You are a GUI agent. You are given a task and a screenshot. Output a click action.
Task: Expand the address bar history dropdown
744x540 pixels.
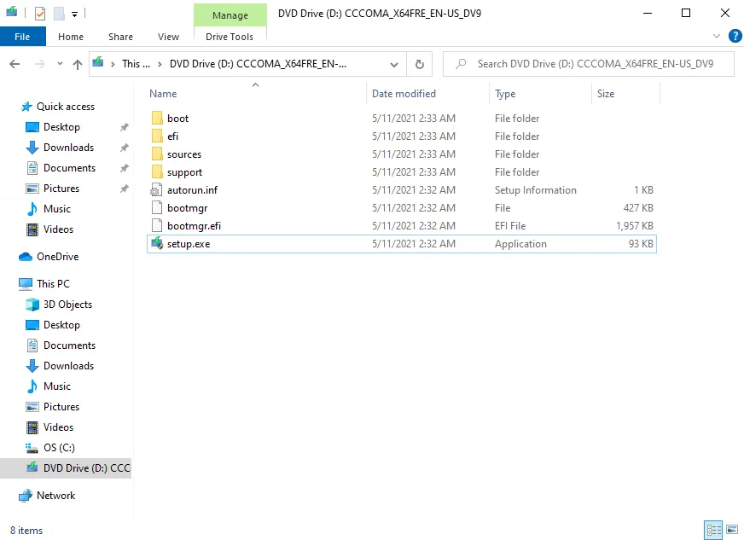[x=394, y=64]
